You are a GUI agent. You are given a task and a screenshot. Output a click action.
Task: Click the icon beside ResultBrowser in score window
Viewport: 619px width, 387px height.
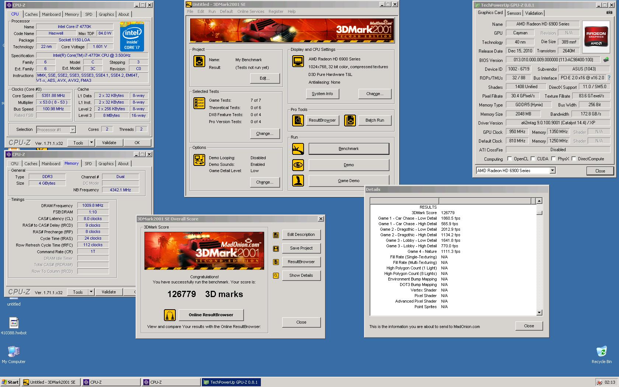click(x=276, y=262)
